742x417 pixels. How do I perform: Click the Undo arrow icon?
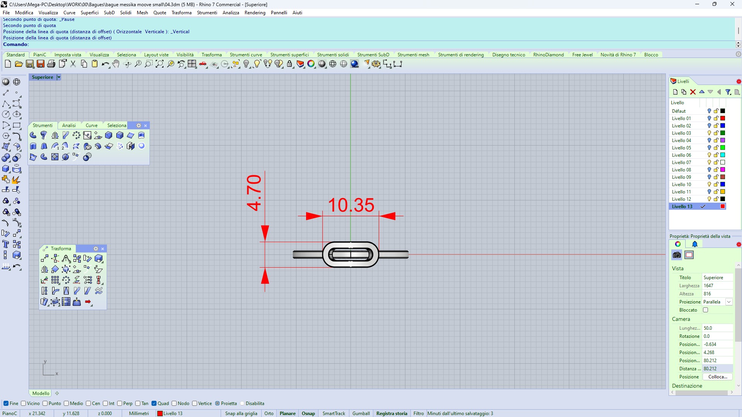point(105,64)
